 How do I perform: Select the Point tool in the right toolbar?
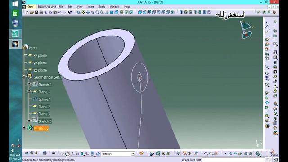pyautogui.click(x=266, y=22)
